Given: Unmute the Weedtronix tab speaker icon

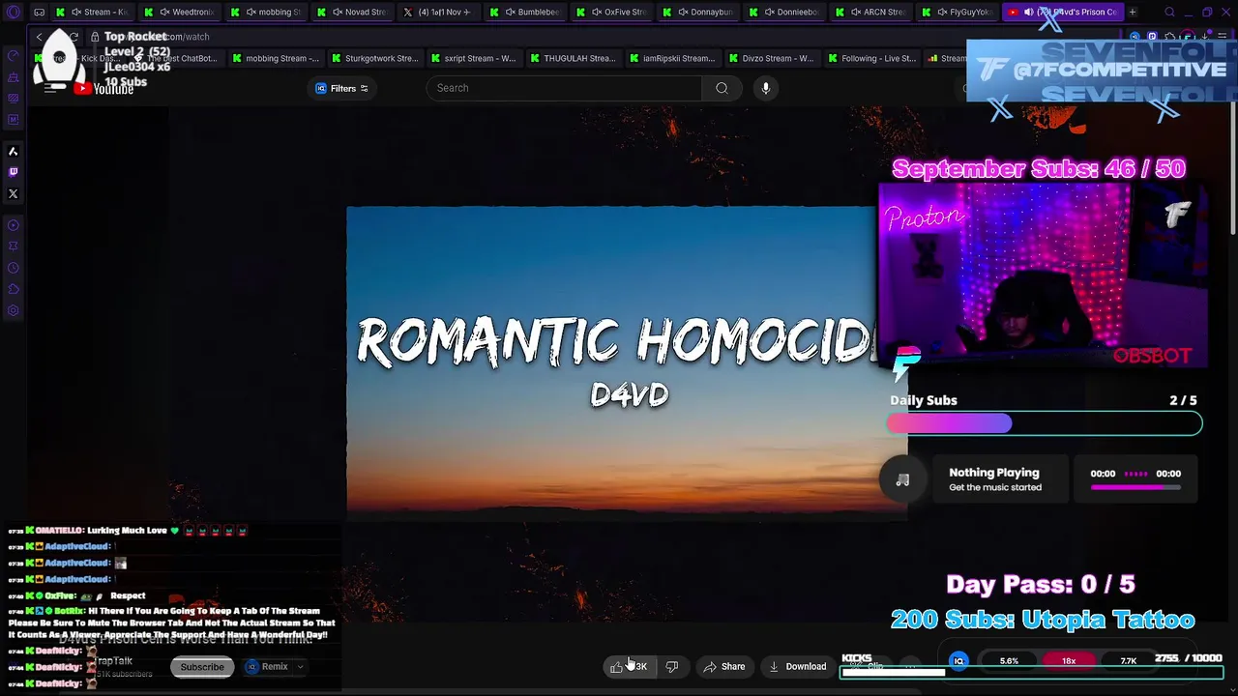Looking at the screenshot, I should pos(163,13).
